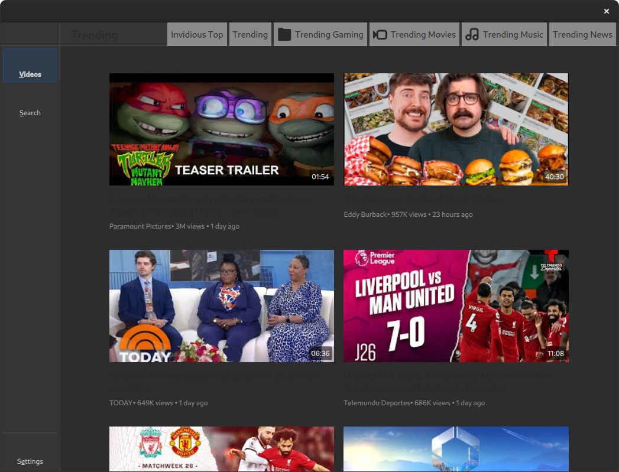Click the Trending page heading
This screenshot has height=472, width=619.
(x=95, y=35)
